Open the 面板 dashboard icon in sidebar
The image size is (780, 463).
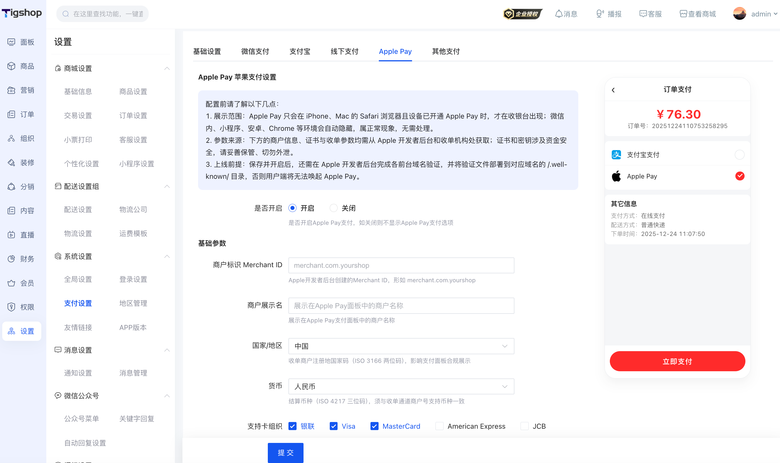pyautogui.click(x=11, y=42)
